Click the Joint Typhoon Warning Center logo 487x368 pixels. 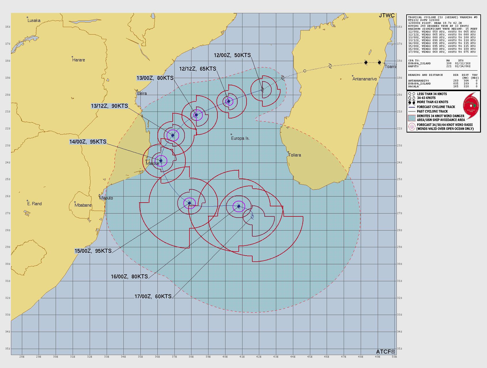(471, 106)
